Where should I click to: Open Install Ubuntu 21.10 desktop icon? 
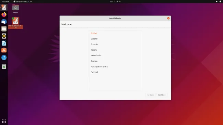[x=15, y=23]
